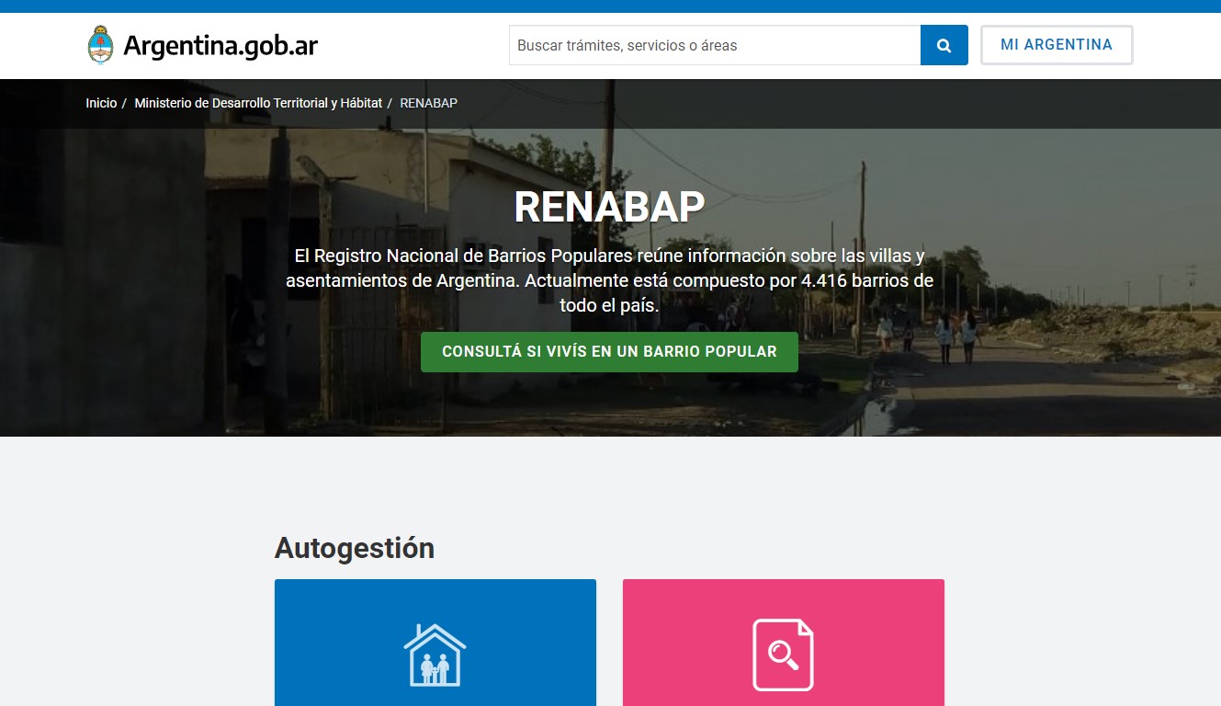Screen dimensions: 1221x706
Task: Select the Registro Nacional de Barrios Populares description
Action: click(x=609, y=280)
